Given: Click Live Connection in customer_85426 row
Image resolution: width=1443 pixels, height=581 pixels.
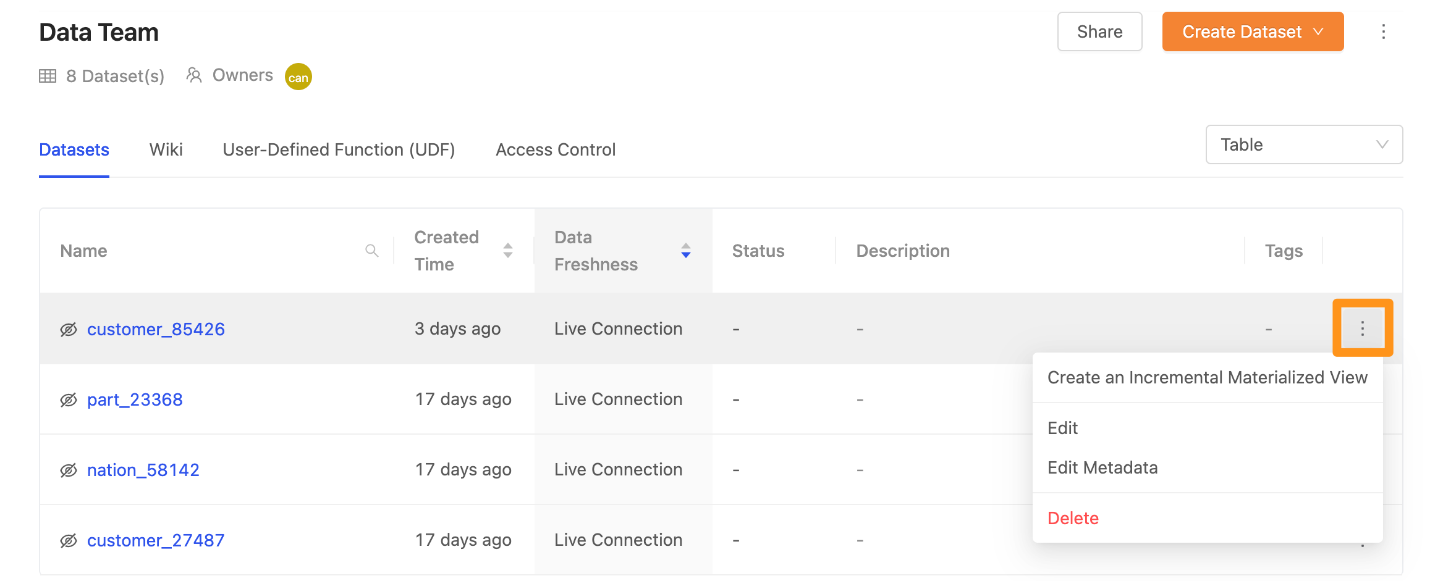Looking at the screenshot, I should pyautogui.click(x=618, y=328).
